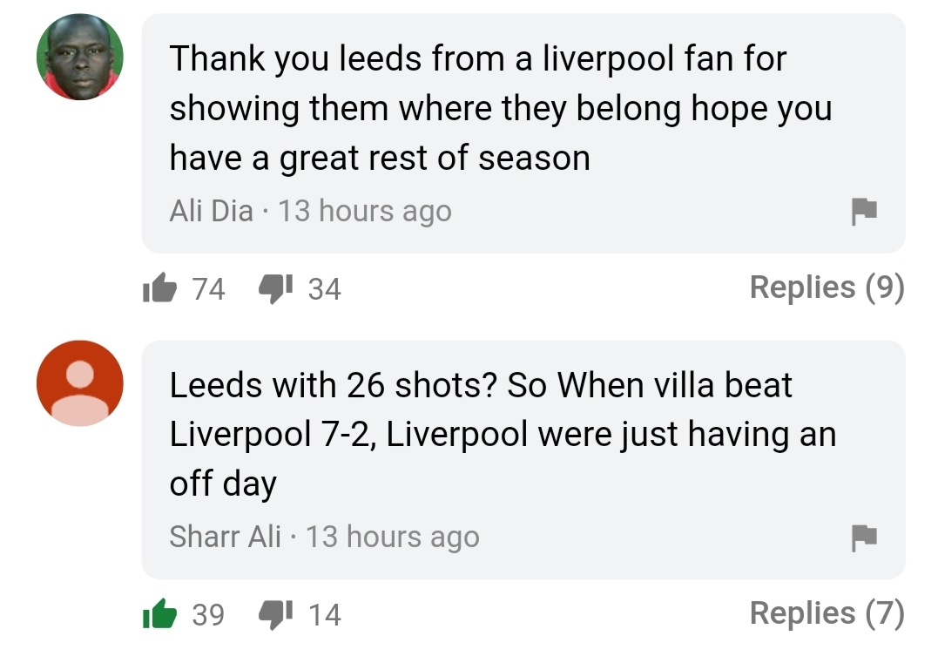
Task: Report Sharr Ali's comment using the flag
Action: (863, 537)
